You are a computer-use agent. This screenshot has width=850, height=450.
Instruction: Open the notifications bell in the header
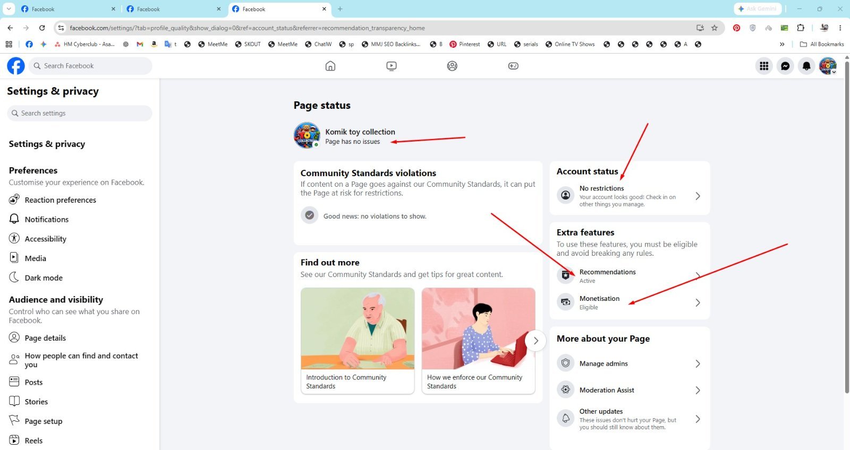[x=806, y=66]
